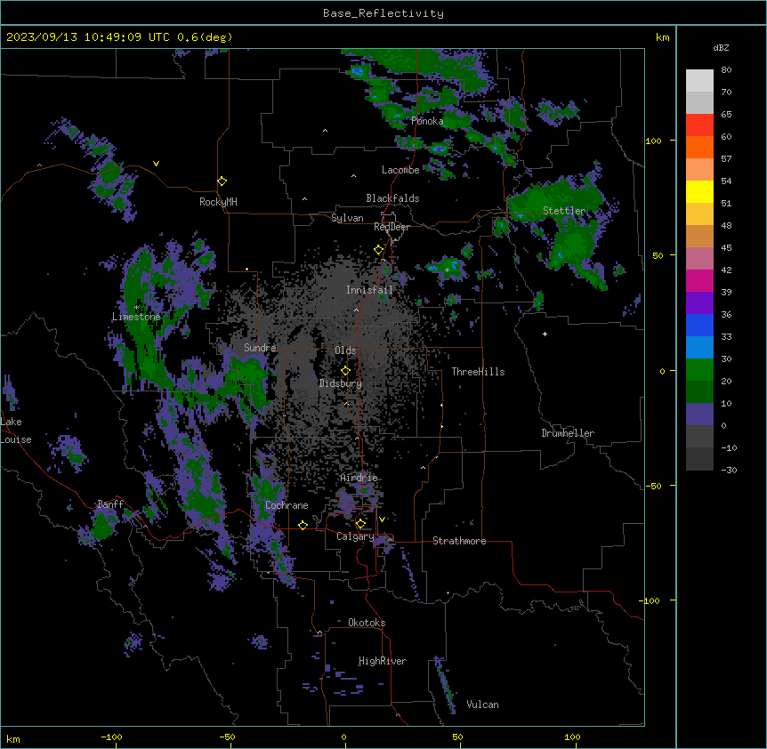Click the km unit label at bottom left
767x749 pixels.
pos(13,739)
